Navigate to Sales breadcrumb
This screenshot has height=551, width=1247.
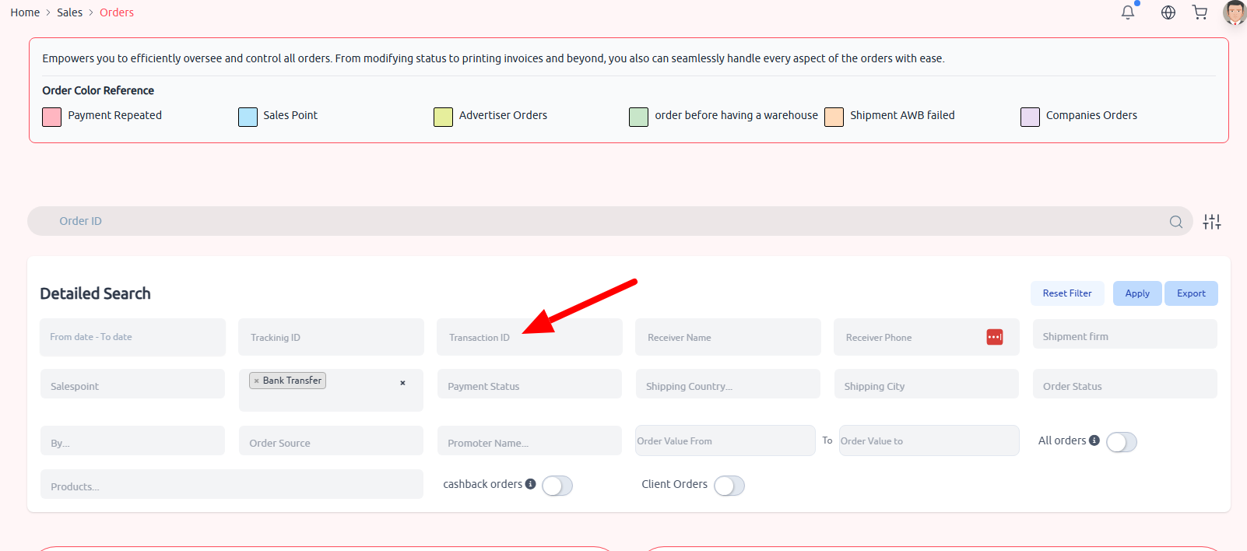(x=69, y=12)
